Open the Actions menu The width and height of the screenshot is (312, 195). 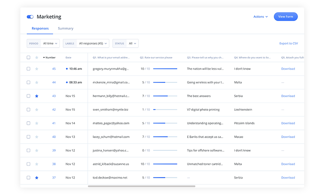point(261,17)
